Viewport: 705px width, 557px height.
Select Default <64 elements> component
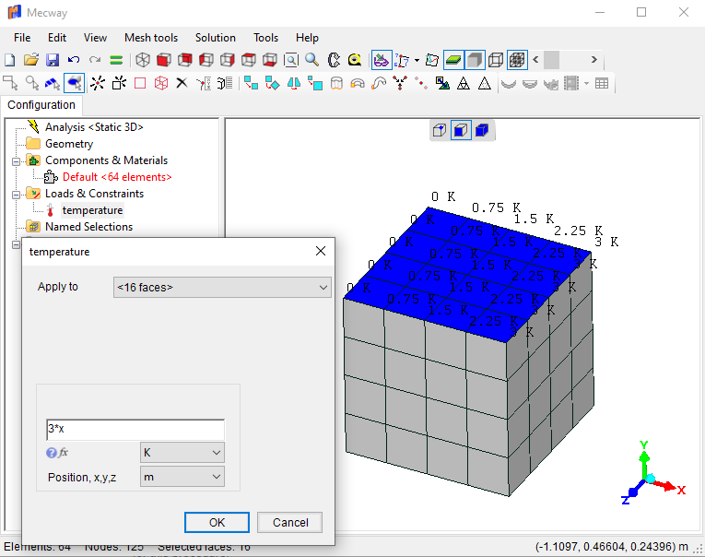coord(117,177)
